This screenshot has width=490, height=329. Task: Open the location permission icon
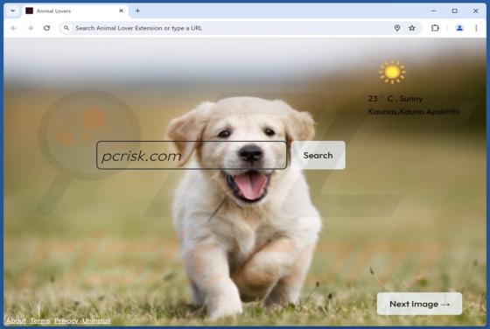coord(397,28)
